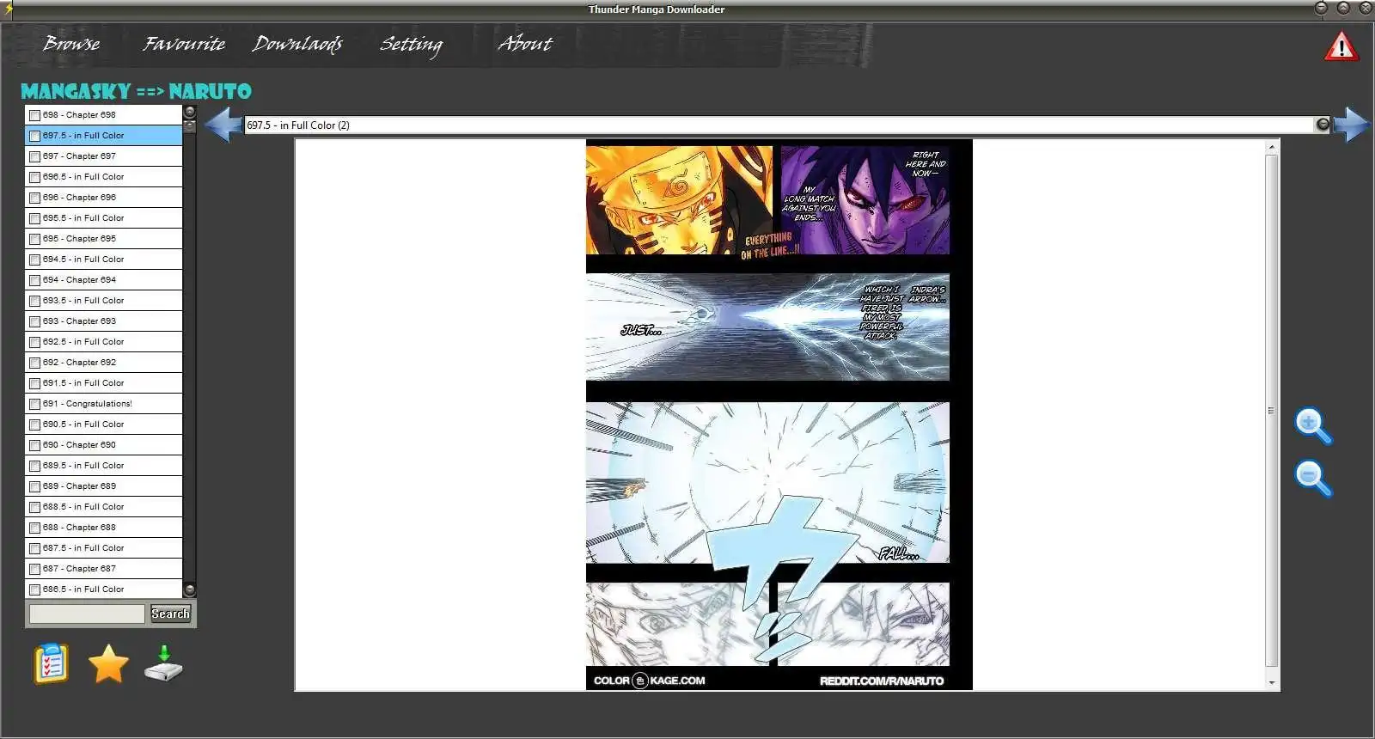The height and width of the screenshot is (739, 1375).
Task: Zoom in with the plus magnifier
Action: [x=1312, y=425]
